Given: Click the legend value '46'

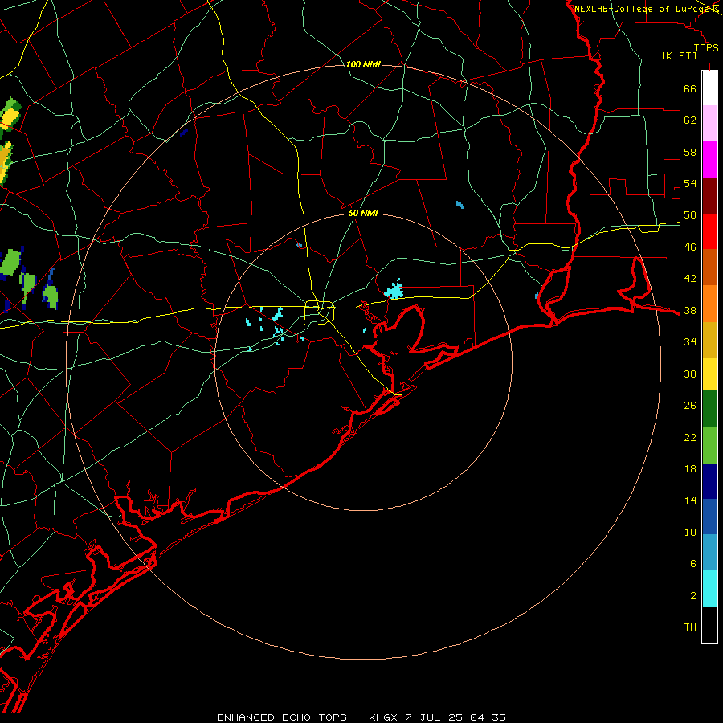Looking at the screenshot, I should (690, 247).
